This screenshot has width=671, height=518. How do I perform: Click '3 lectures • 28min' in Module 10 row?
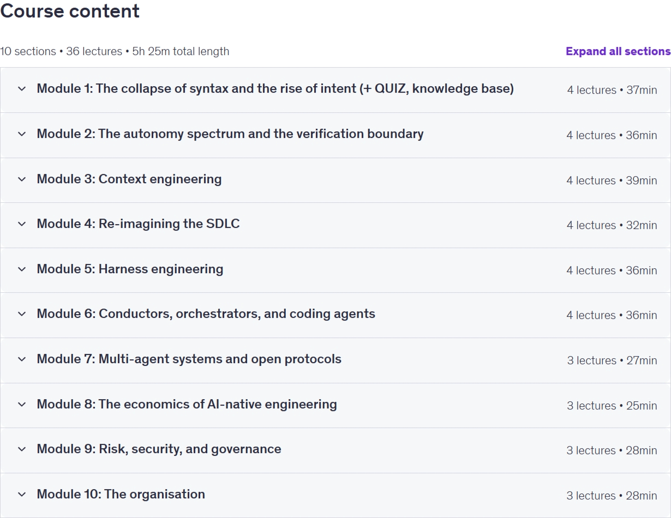[612, 496]
